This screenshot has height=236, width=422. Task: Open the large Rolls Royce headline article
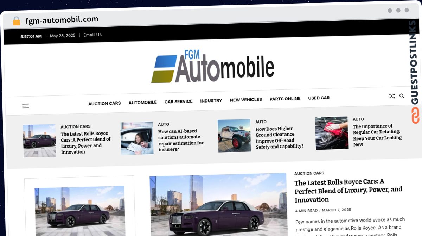(349, 191)
